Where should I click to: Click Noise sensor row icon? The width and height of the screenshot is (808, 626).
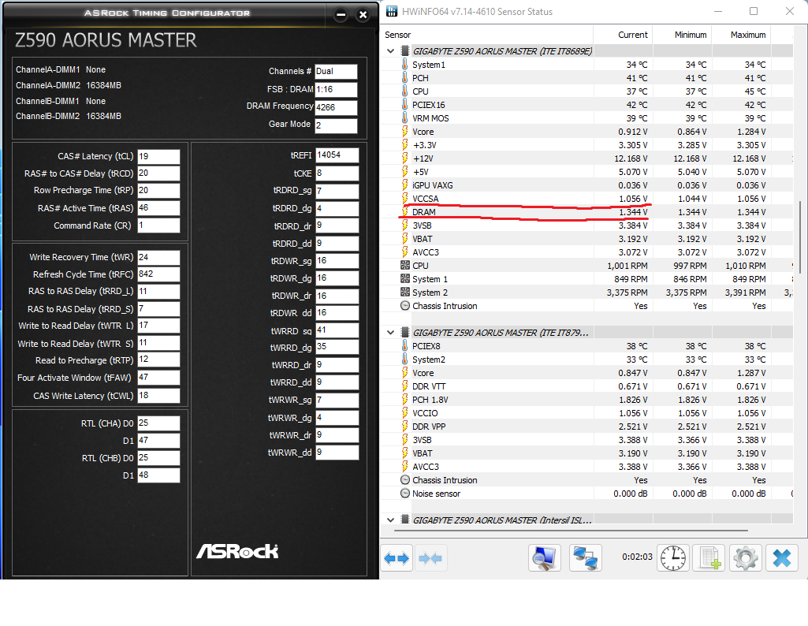click(x=405, y=493)
